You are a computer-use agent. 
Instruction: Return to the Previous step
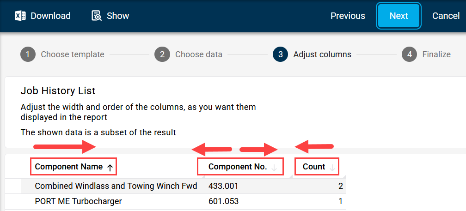(x=348, y=16)
